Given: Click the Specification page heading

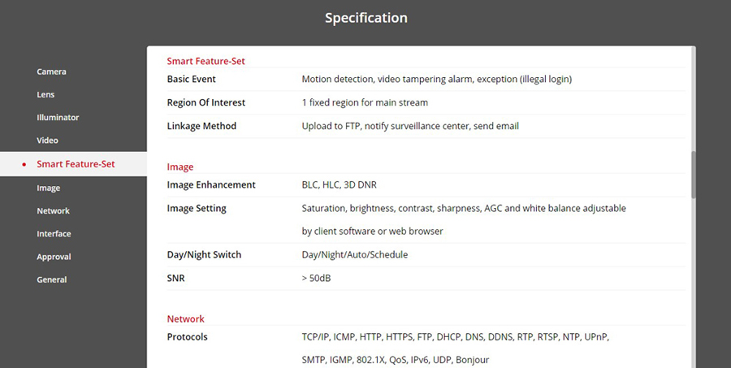Looking at the screenshot, I should pyautogui.click(x=365, y=17).
